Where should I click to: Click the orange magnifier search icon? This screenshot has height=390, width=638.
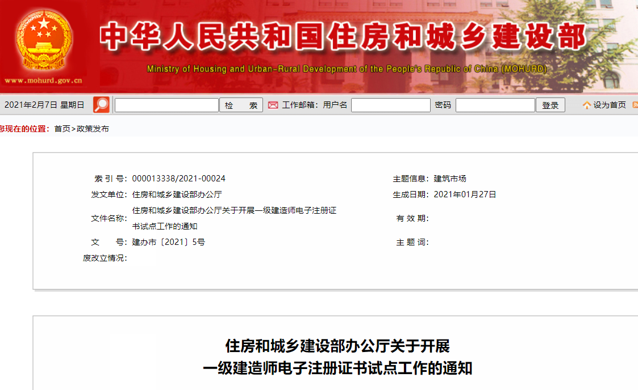point(101,105)
